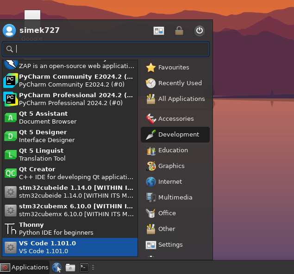The image size is (294, 274).
Task: Launch PyCharm Professional via its PC icon
Action: tap(11, 99)
